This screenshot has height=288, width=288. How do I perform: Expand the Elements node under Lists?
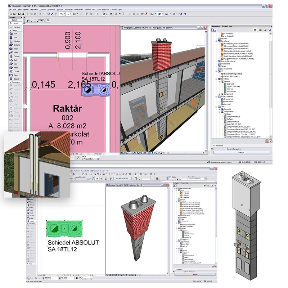(219, 109)
